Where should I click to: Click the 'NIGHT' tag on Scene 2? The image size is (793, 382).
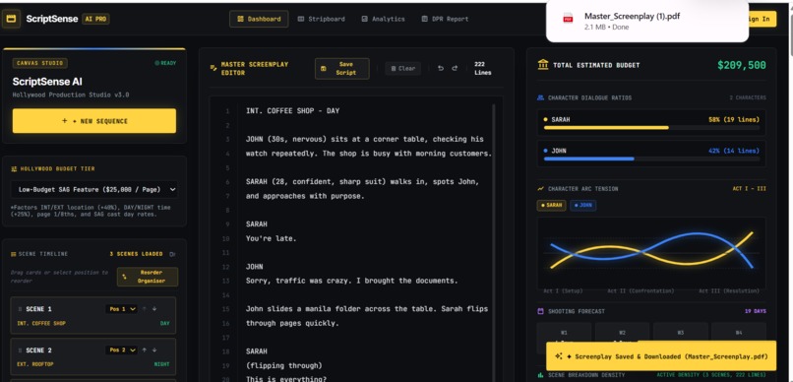pyautogui.click(x=161, y=364)
